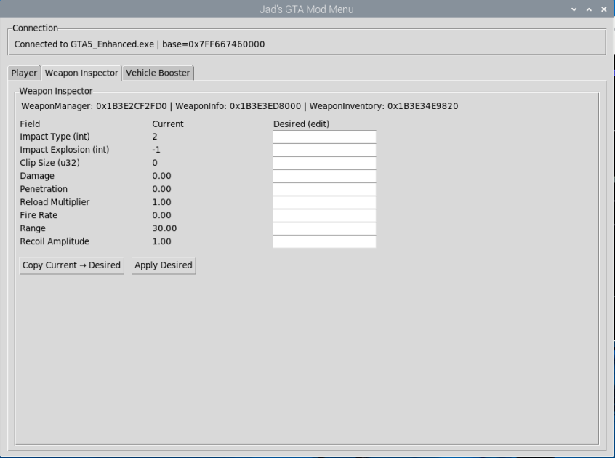Switch to the Player tab

click(24, 73)
